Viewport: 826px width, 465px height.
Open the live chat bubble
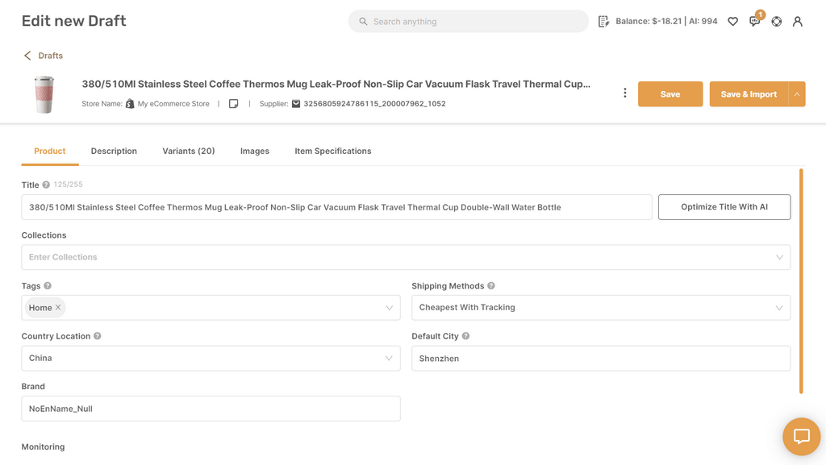tap(801, 436)
